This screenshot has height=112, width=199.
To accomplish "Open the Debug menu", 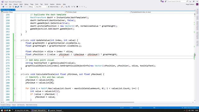I will click(26, 4).
